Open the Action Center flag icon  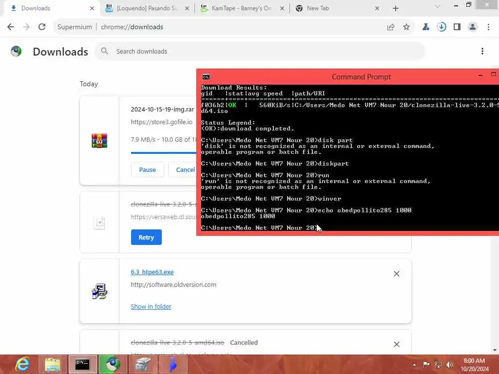426,364
